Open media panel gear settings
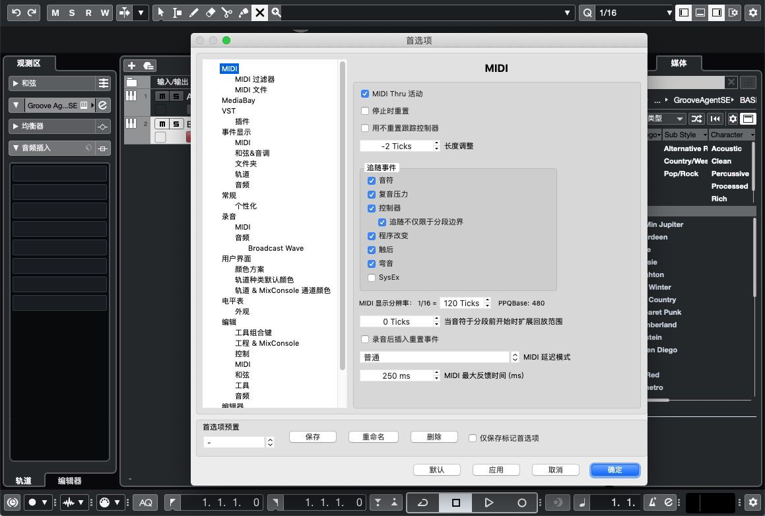The width and height of the screenshot is (765, 516). (732, 119)
